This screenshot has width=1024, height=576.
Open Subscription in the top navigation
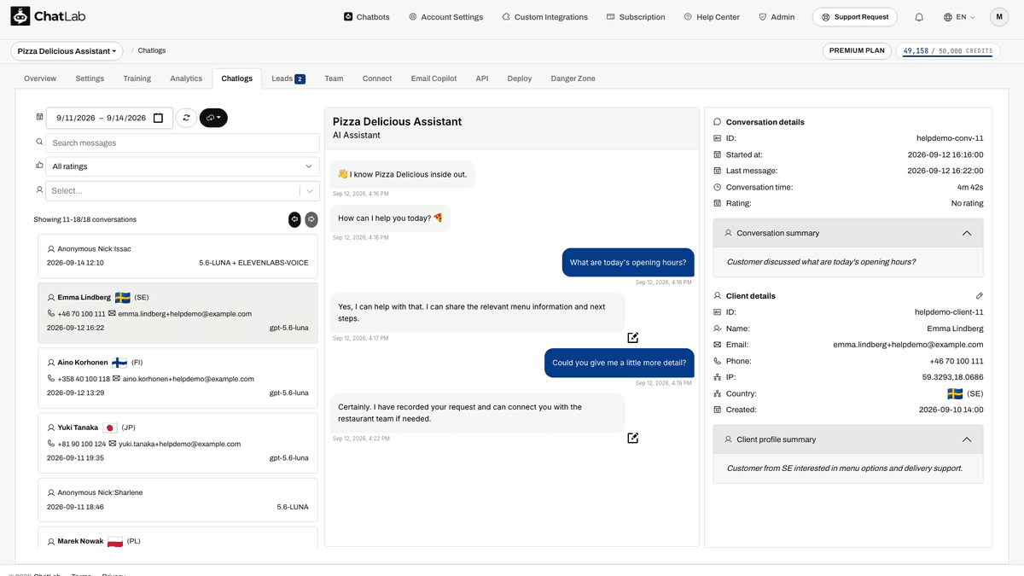(x=636, y=17)
